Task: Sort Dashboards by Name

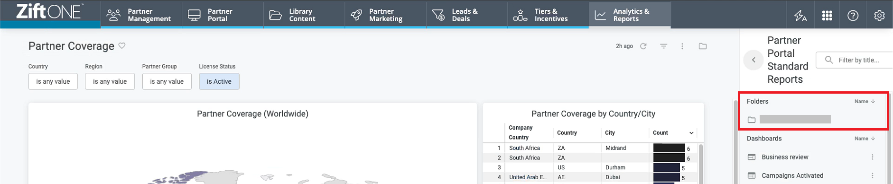Action: pyautogui.click(x=865, y=139)
